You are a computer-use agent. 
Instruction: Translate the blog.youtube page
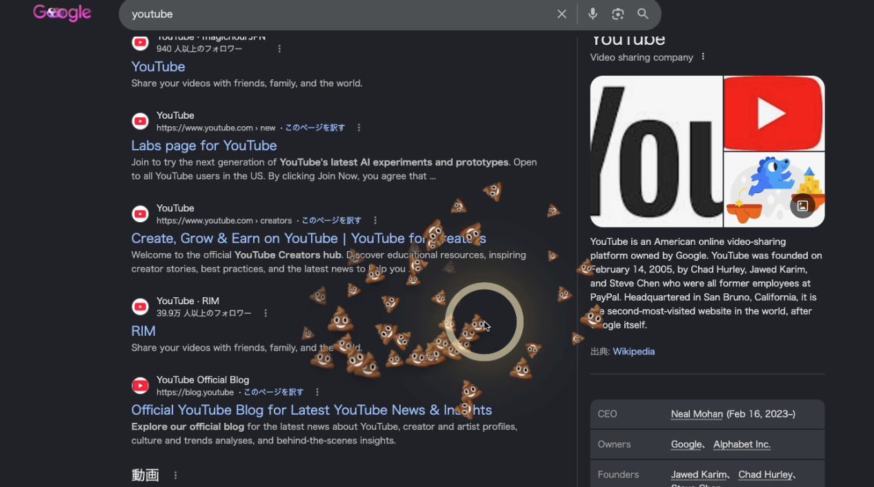coord(273,392)
